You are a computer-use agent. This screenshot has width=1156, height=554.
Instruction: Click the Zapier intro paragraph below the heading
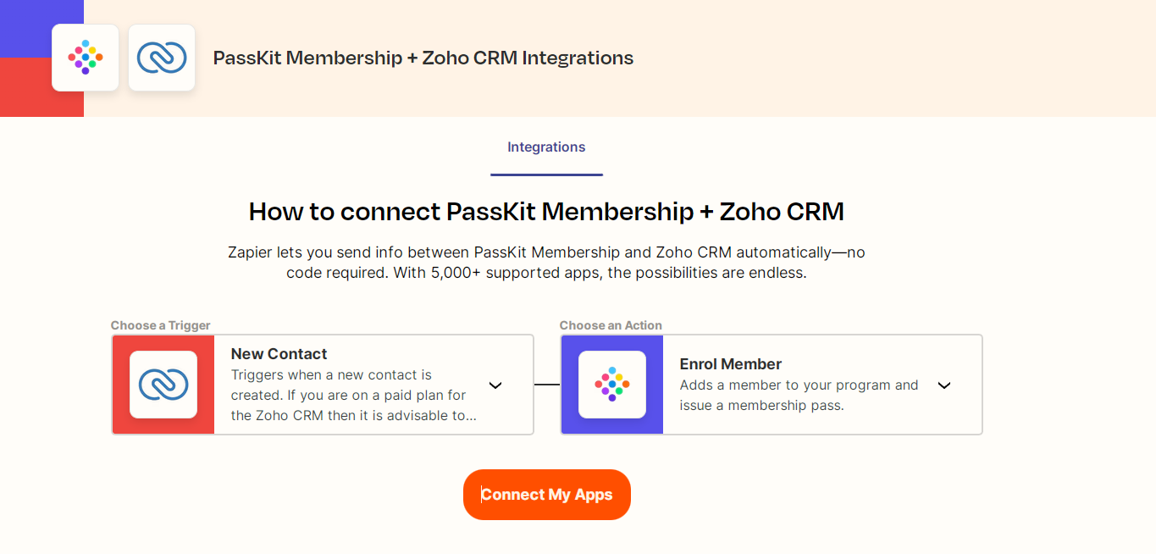pos(546,263)
